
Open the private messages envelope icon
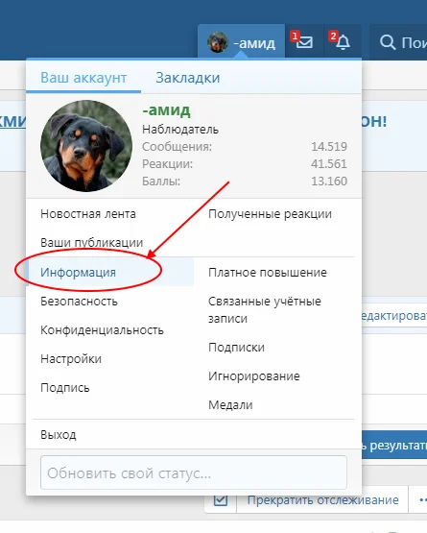point(304,42)
